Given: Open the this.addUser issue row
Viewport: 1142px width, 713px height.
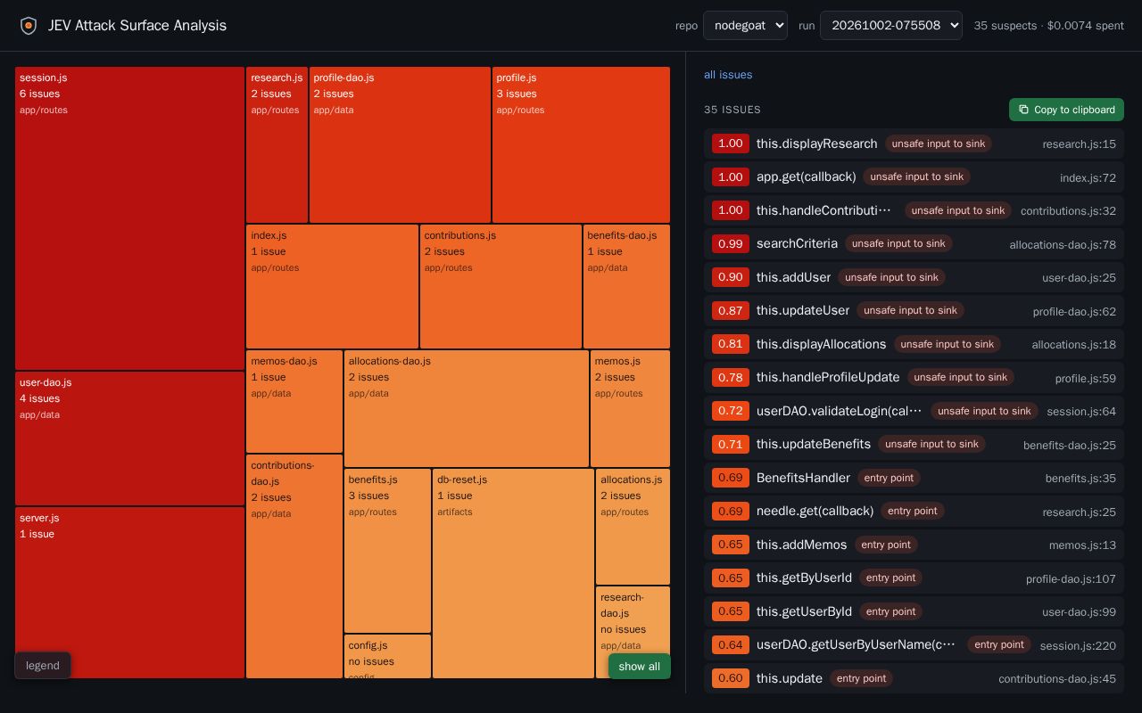Looking at the screenshot, I should 914,277.
